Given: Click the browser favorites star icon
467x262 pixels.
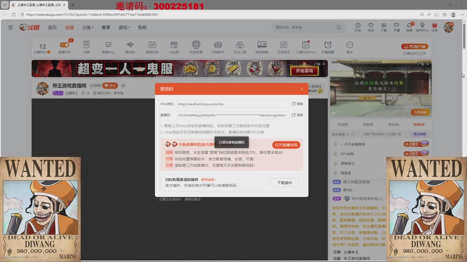Looking at the screenshot, I should point(436,14).
